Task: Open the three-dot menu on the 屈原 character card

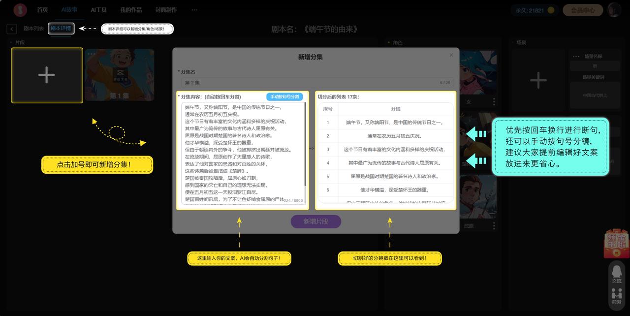Action: pyautogui.click(x=494, y=225)
